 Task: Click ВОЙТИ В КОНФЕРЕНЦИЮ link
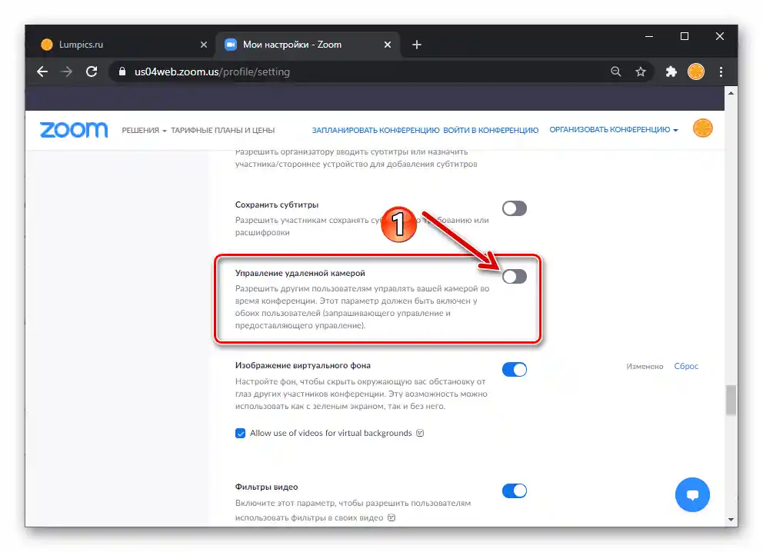[491, 131]
